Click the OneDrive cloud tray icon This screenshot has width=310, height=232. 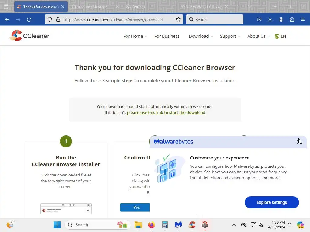coord(244,225)
